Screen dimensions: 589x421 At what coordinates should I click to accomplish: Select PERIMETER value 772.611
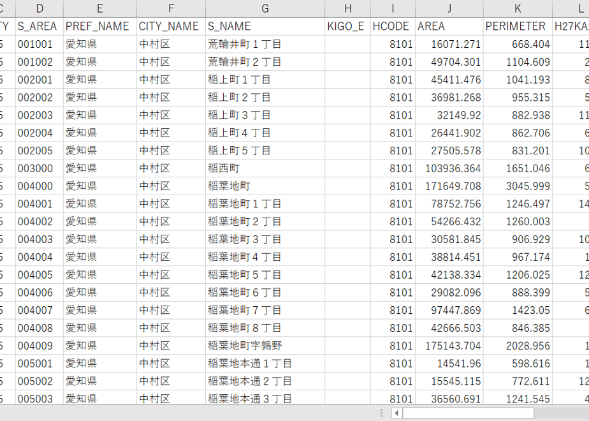click(518, 381)
